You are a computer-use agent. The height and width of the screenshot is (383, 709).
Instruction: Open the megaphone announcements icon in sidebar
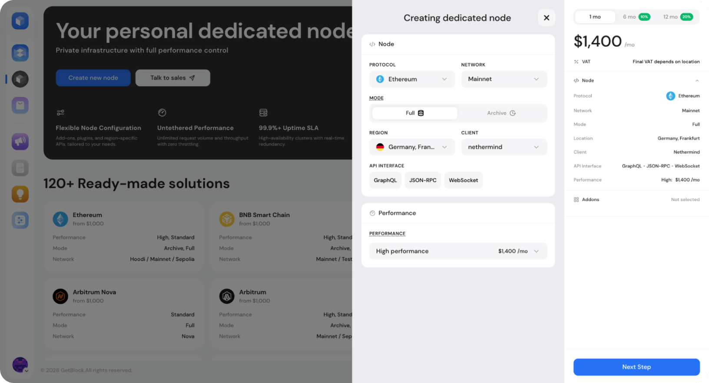coord(20,141)
